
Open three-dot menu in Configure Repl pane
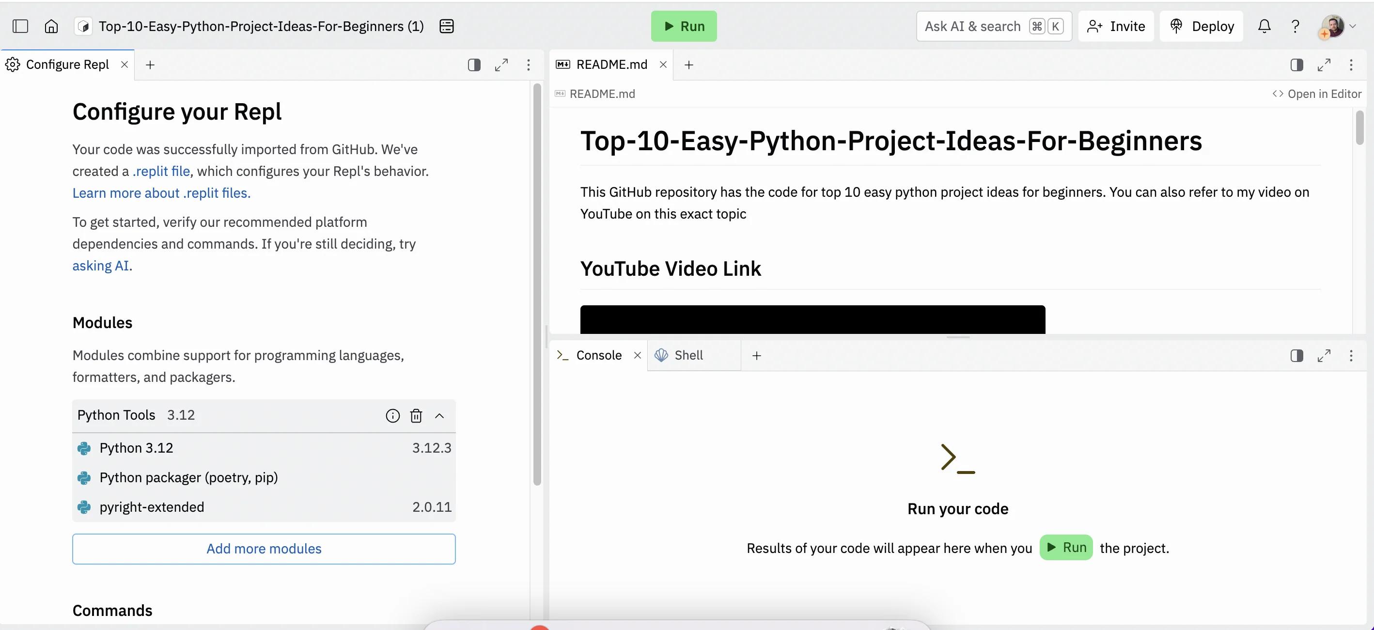coord(528,65)
